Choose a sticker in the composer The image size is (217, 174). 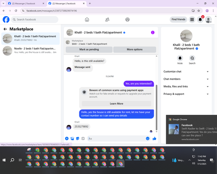point(78,138)
